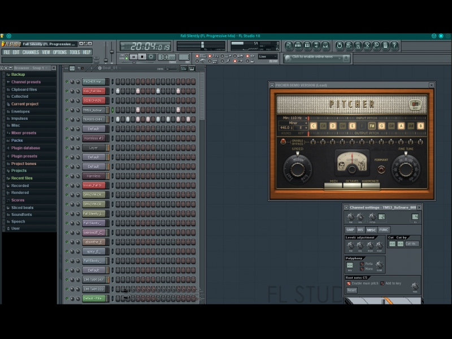Click the Reset root note button

(x=351, y=290)
